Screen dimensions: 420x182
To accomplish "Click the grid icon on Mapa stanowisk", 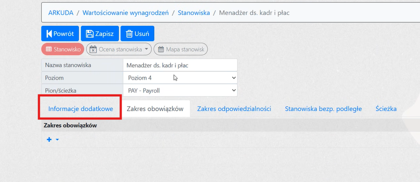I will tap(161, 49).
